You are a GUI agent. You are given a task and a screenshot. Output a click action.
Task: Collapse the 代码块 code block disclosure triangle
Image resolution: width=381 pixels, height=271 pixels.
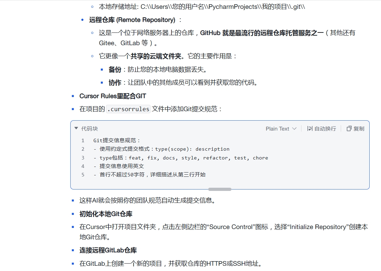[x=76, y=128]
